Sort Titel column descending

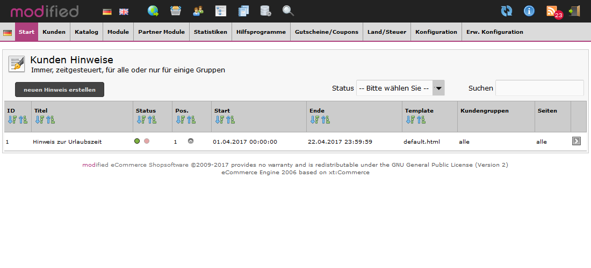(39, 120)
